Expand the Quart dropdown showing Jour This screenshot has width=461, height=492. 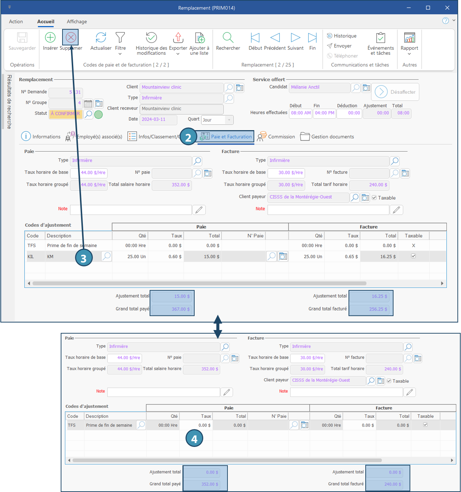tap(229, 120)
